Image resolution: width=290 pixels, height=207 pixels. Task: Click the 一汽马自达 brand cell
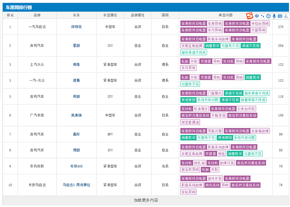(37, 27)
